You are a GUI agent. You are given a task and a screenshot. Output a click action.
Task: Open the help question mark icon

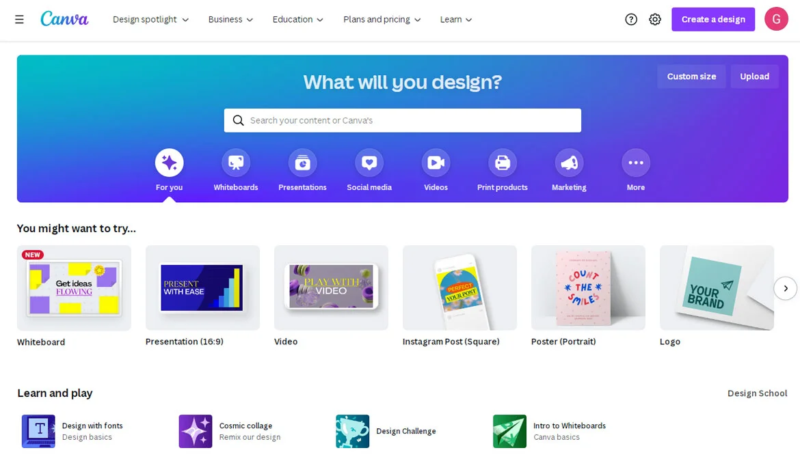(631, 19)
